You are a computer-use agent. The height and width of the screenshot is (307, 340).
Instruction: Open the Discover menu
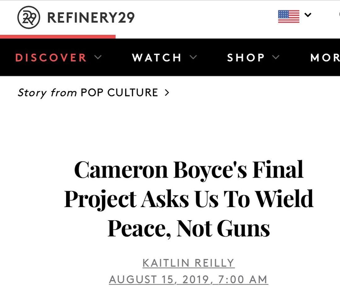51,58
